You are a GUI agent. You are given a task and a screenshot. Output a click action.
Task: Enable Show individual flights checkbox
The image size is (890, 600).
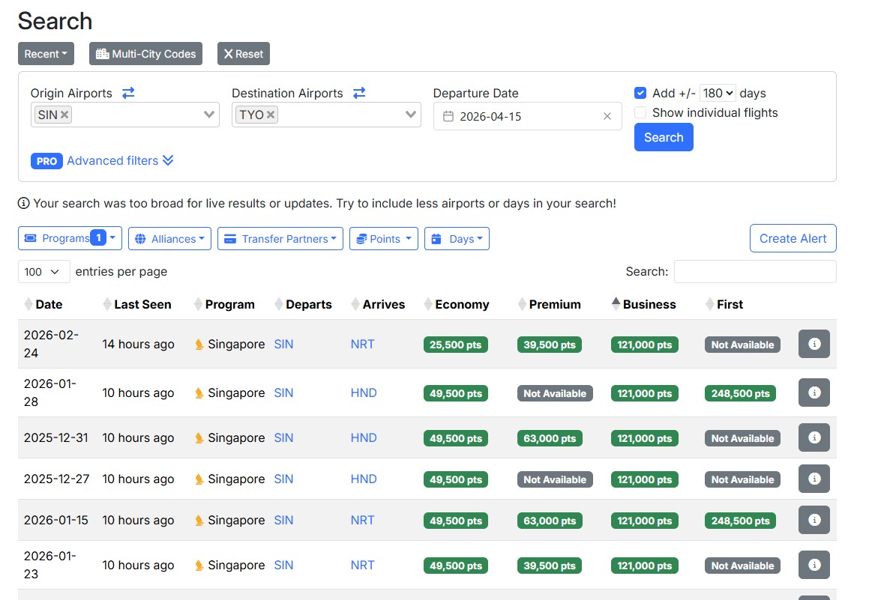click(x=640, y=112)
